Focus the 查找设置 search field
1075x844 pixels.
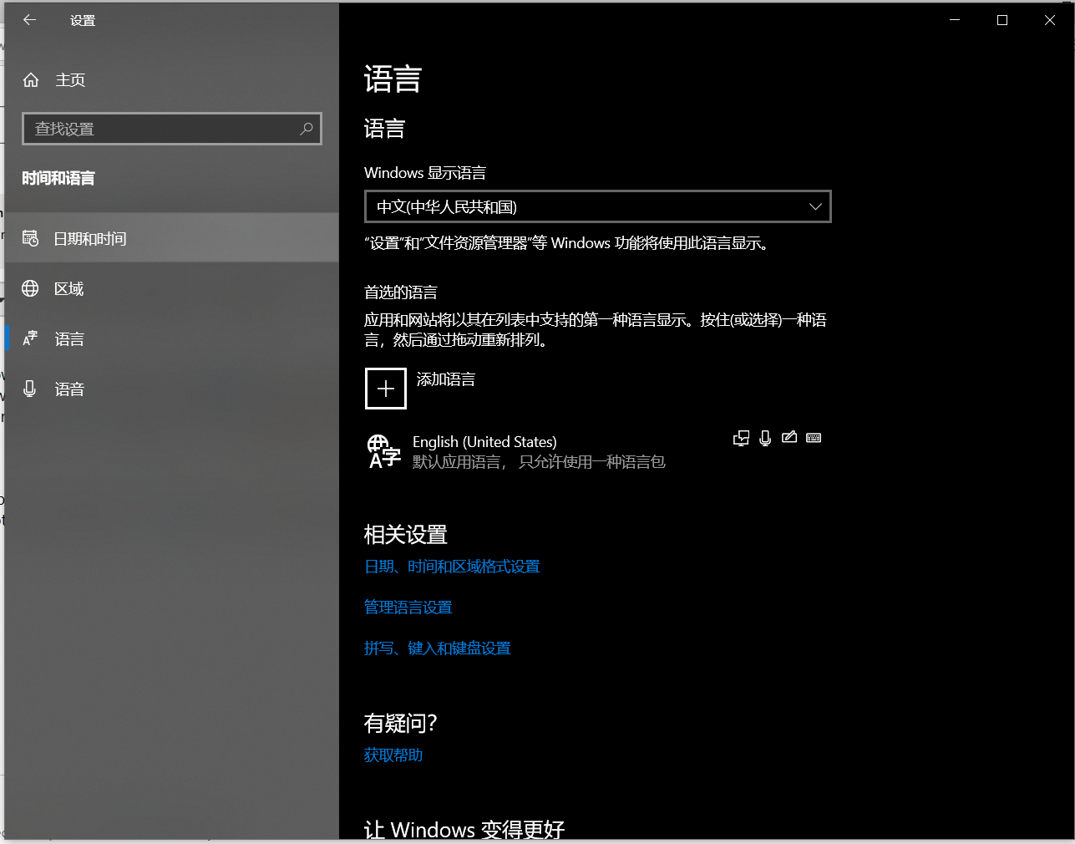pyautogui.click(x=172, y=129)
